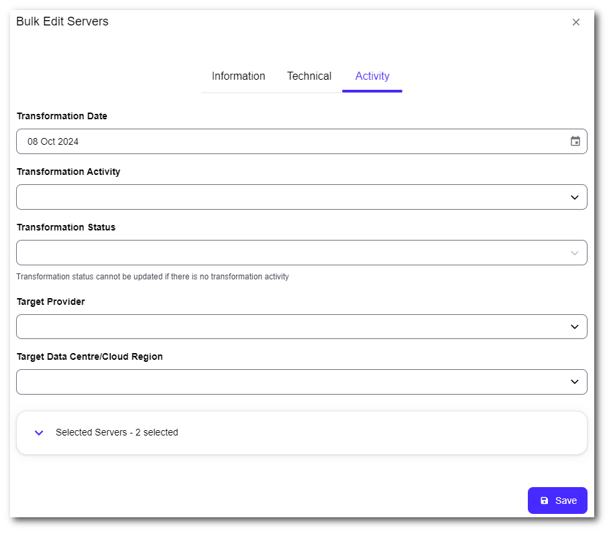Click the transformation status helper text
Viewport: 611px width, 534px height.
click(x=152, y=277)
